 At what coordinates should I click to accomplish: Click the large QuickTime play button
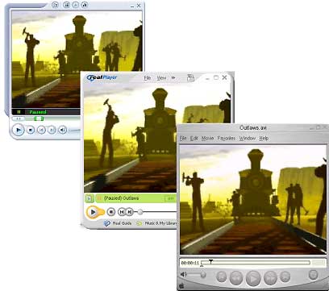(x=253, y=278)
